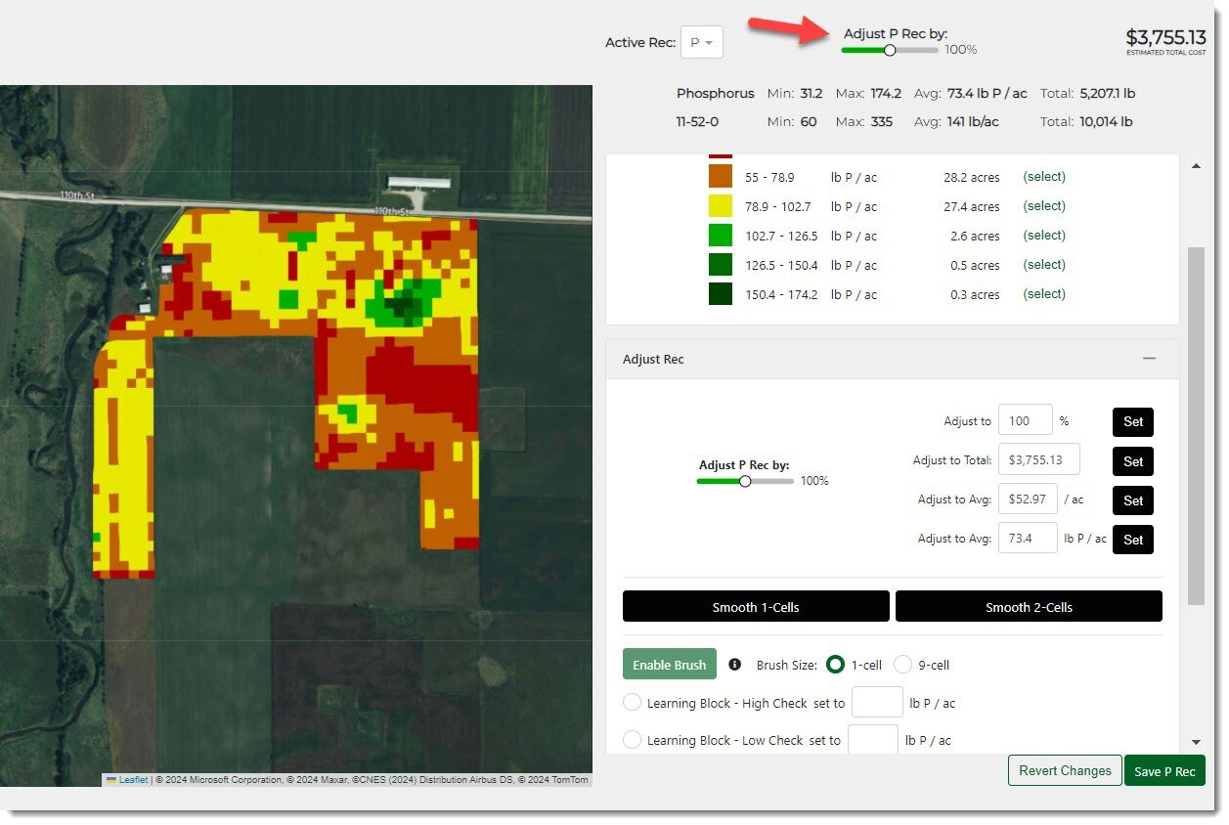1229x825 pixels.
Task: Choose Learning Block - High Check option
Action: 632,703
